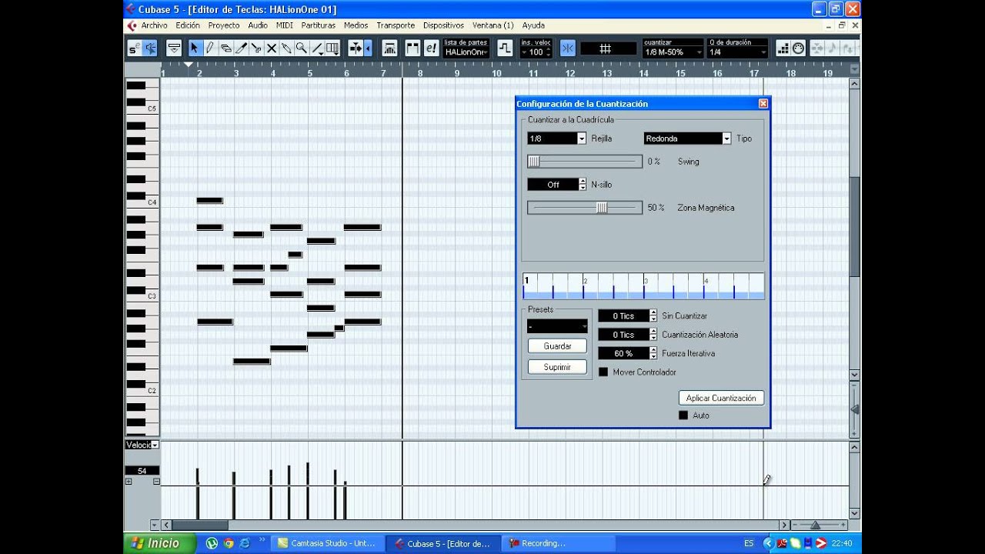Toggle Edit Active Part Only button
985x554 pixels.
click(431, 48)
